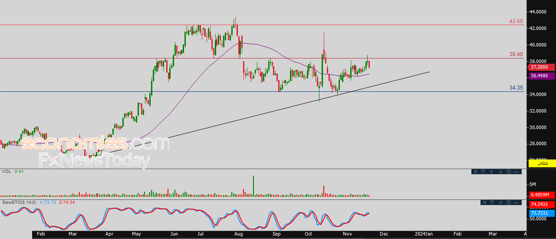The width and height of the screenshot is (556, 239).
Task: Open VOL indicator settings gear
Action: click(x=509, y=172)
